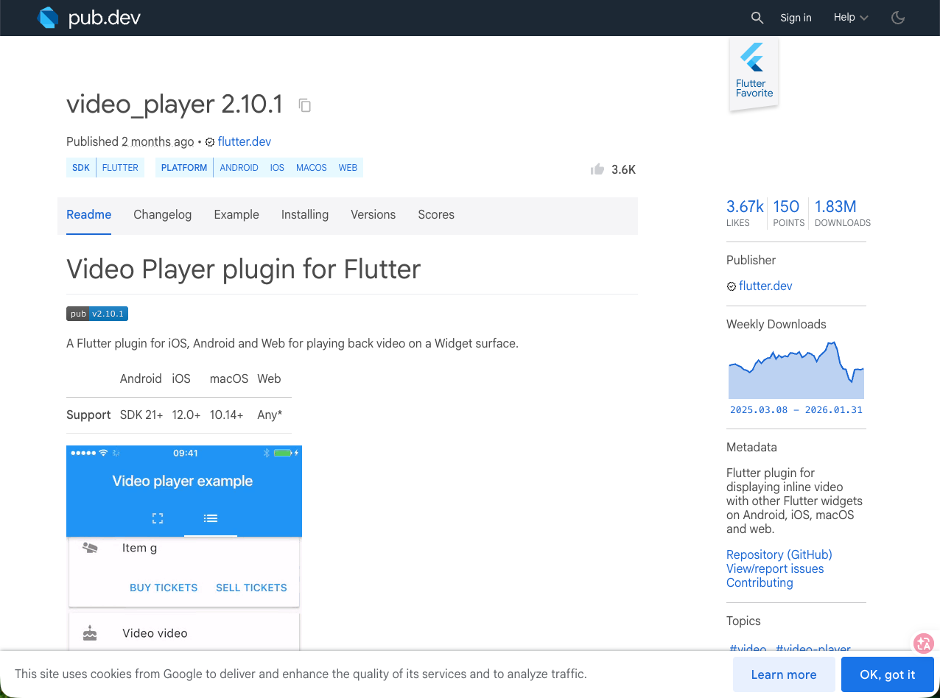Copy package name with the copy icon
Screen dimensions: 940x698
(x=305, y=105)
